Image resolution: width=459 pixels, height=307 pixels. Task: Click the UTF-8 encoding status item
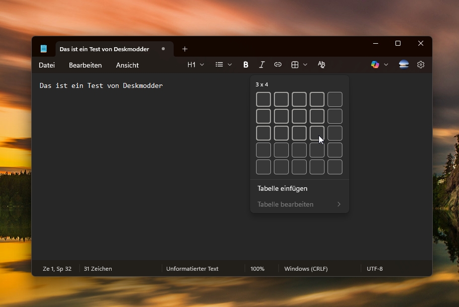coord(375,269)
